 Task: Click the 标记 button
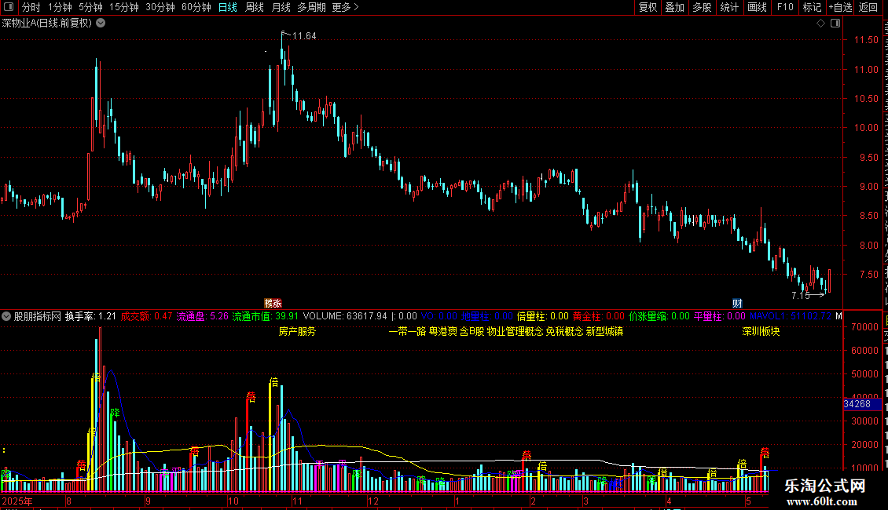point(812,7)
